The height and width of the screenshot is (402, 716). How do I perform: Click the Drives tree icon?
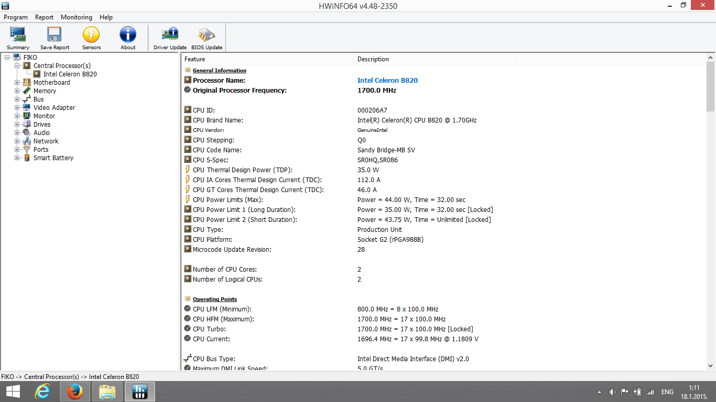pyautogui.click(x=27, y=125)
